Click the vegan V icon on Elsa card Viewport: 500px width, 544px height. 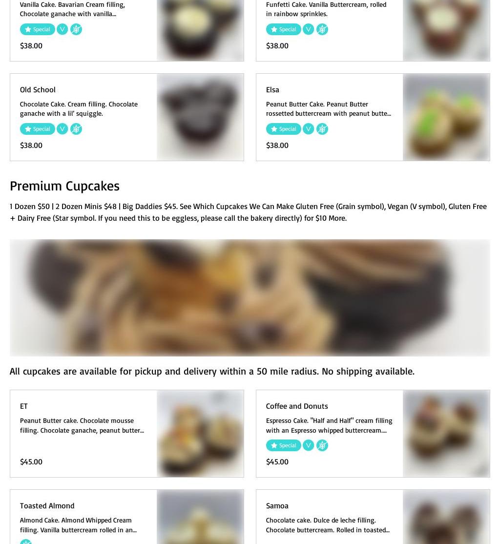click(308, 129)
